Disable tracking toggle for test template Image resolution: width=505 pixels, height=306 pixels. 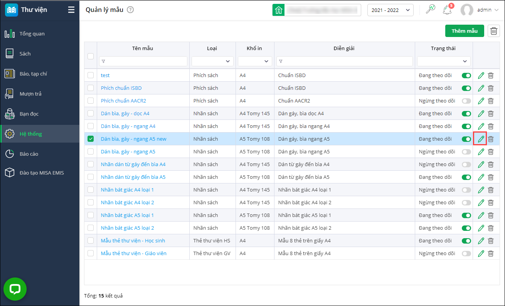(x=466, y=76)
